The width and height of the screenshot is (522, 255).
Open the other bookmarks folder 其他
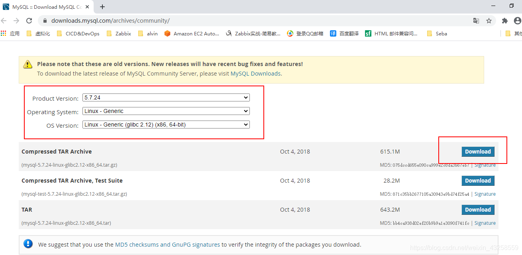tap(514, 34)
